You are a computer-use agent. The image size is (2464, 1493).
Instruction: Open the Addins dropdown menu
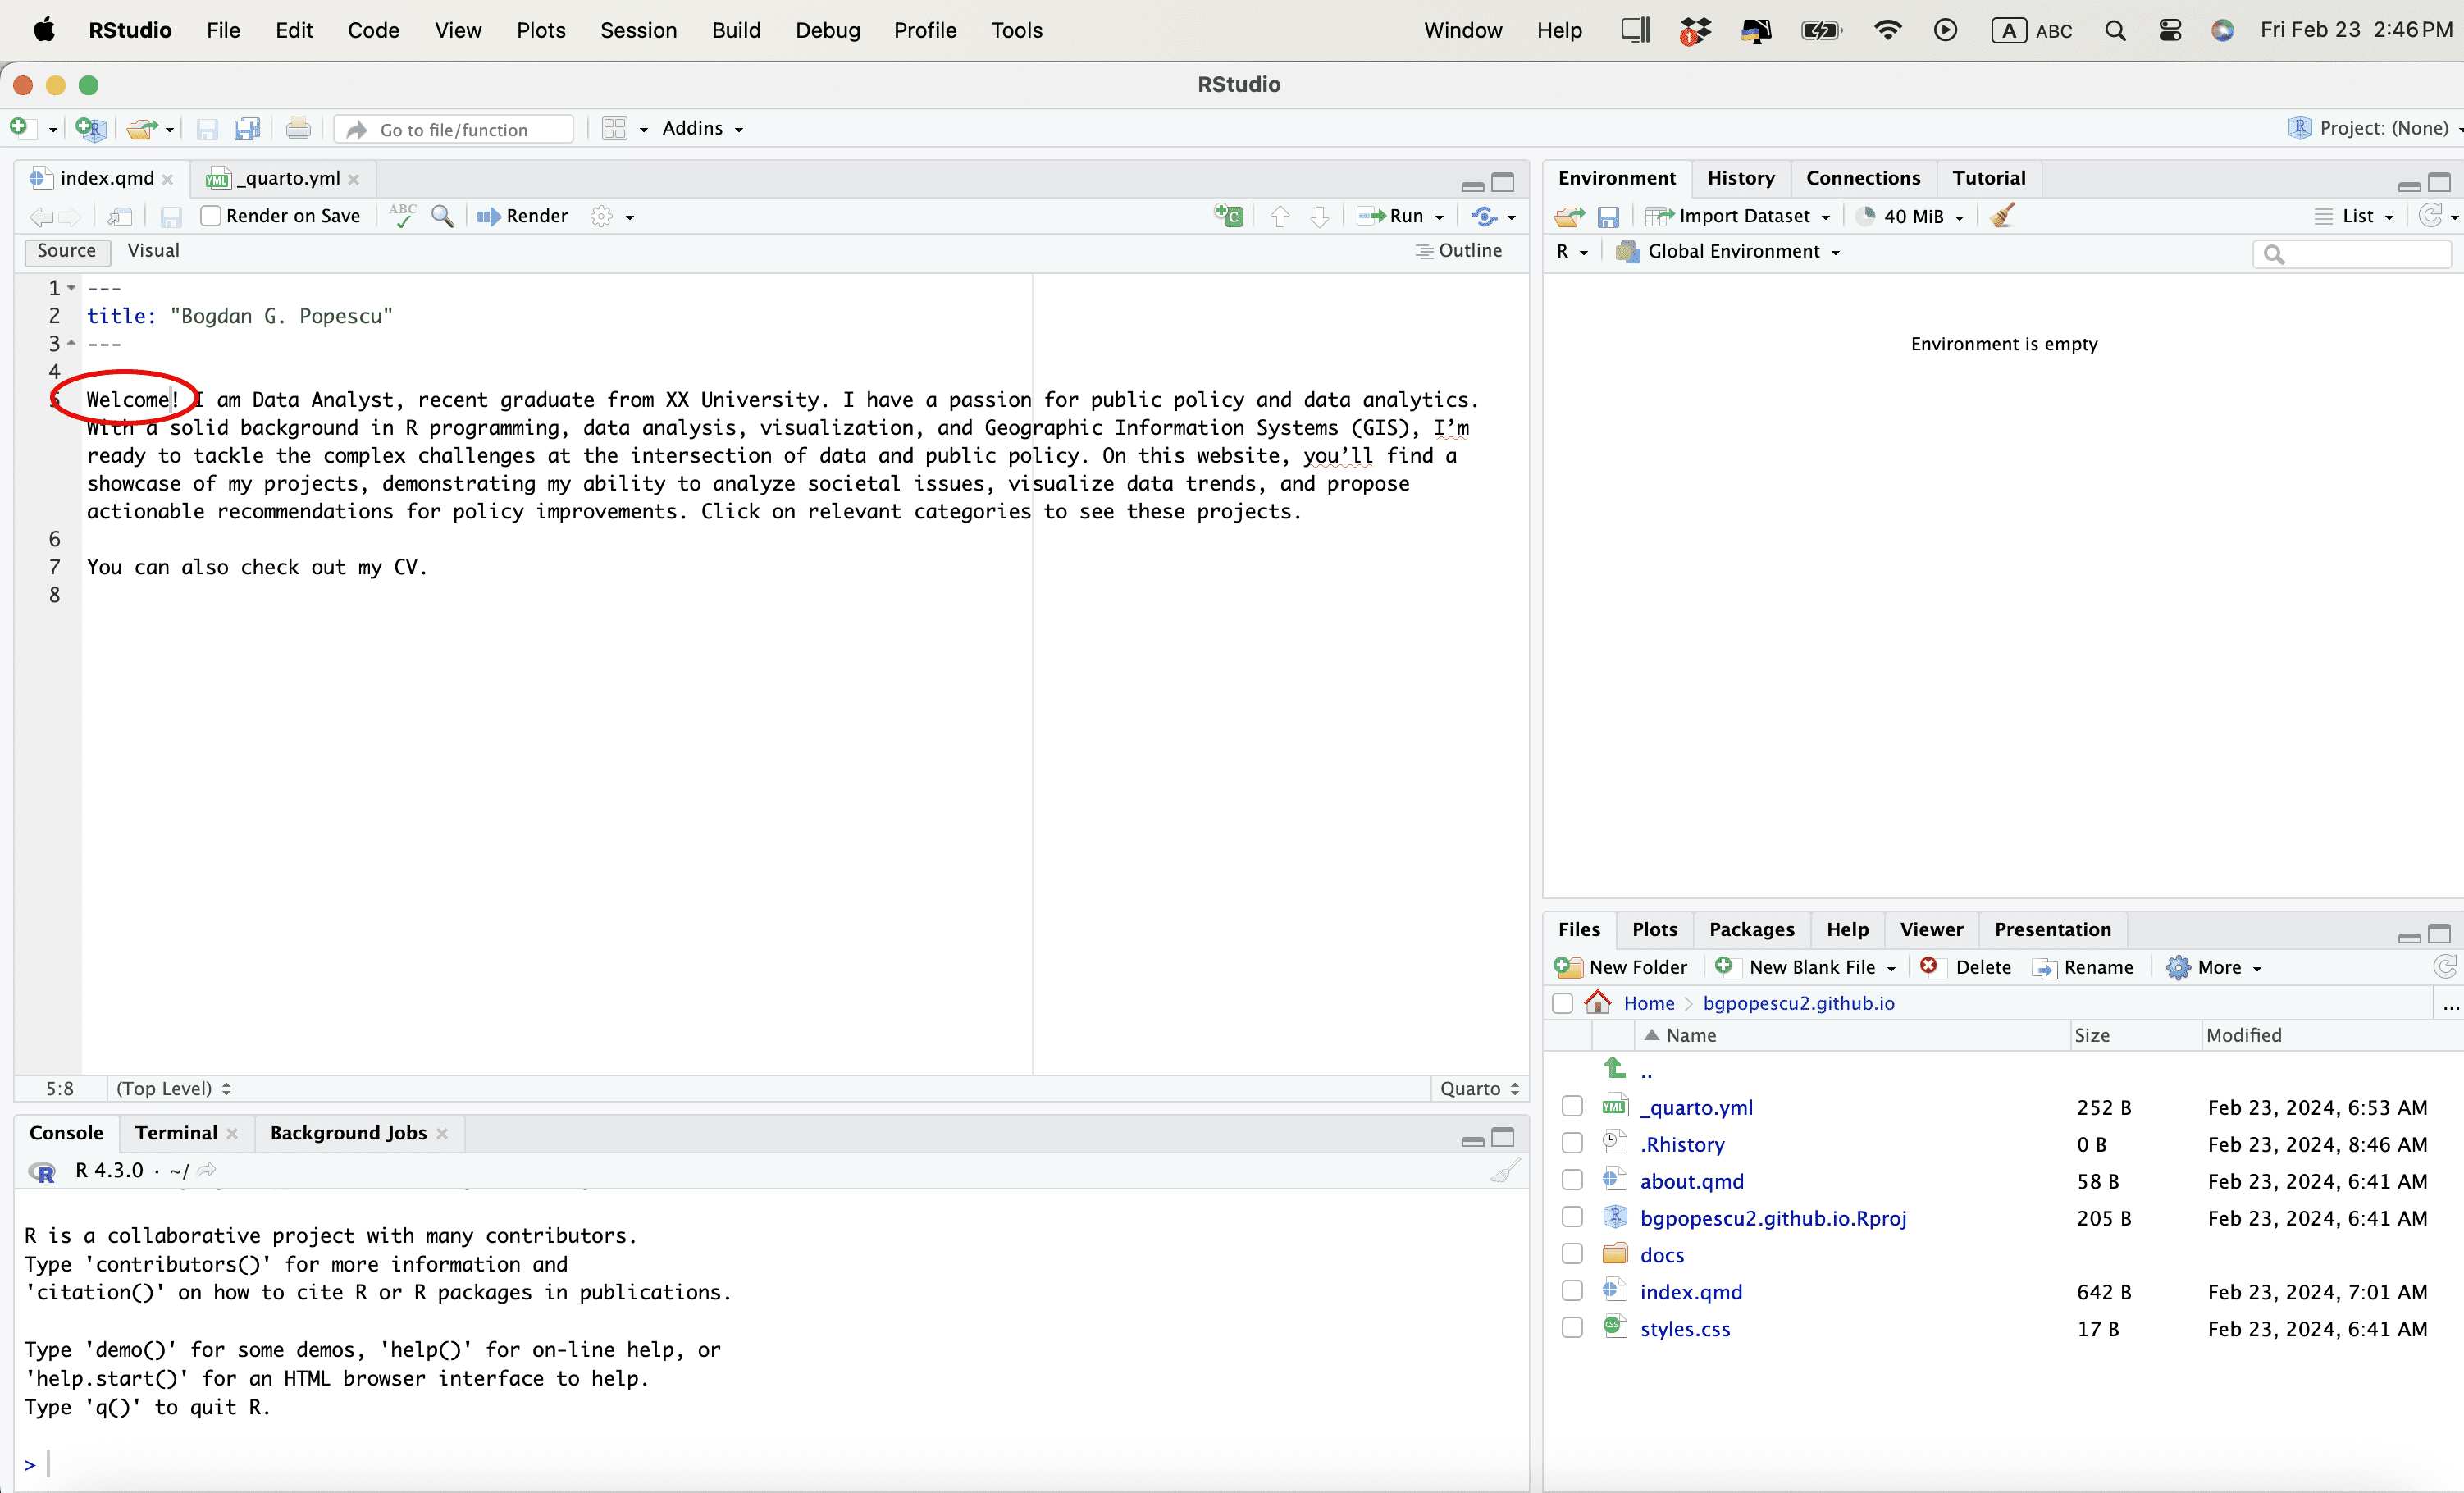702,128
